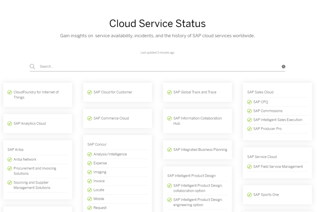Select SAP Intelligent Product Design, engineering option
The width and height of the screenshot is (317, 212).
tap(198, 202)
